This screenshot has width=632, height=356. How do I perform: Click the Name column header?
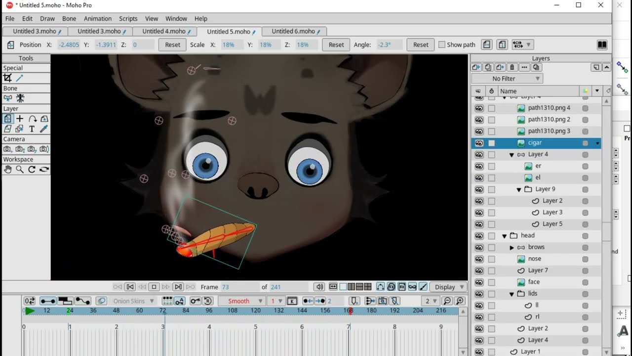pyautogui.click(x=538, y=91)
